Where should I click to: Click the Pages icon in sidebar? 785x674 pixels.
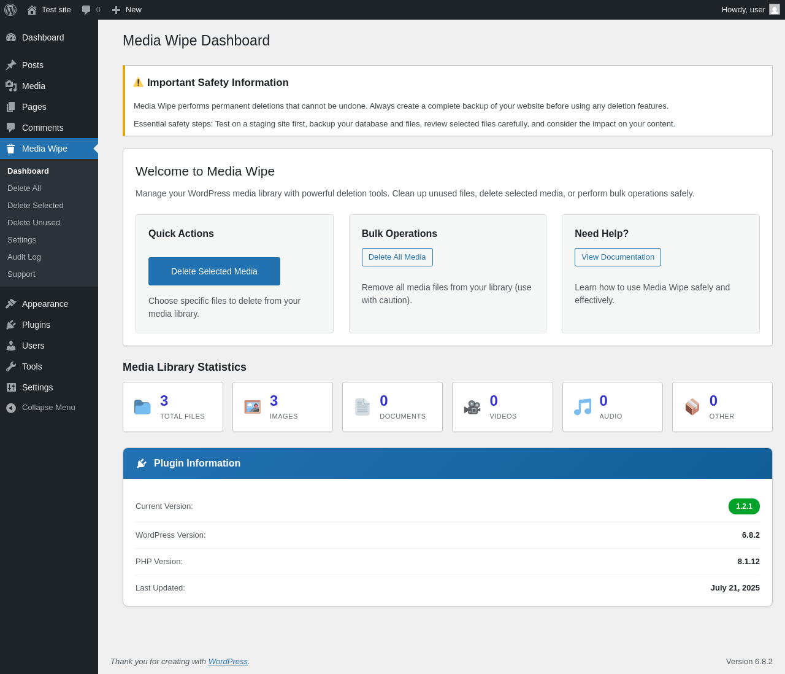click(x=11, y=107)
